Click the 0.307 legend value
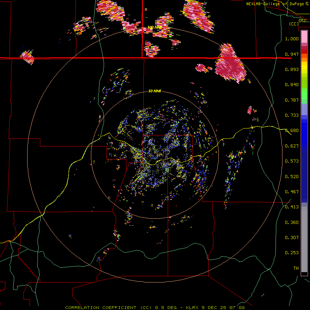310x310 pixels. tap(292, 238)
